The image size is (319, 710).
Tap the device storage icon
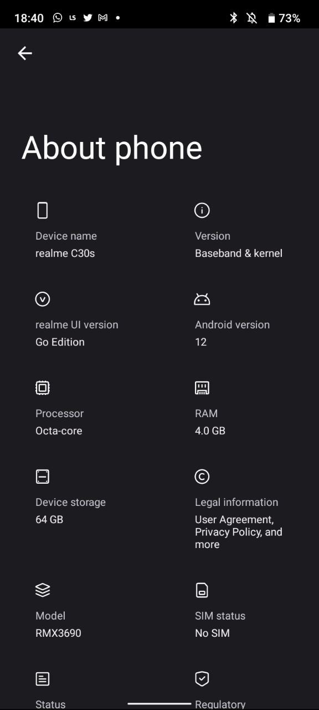(43, 476)
